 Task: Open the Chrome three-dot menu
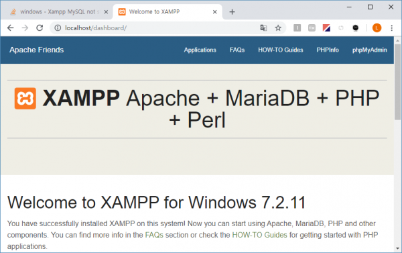coord(391,28)
